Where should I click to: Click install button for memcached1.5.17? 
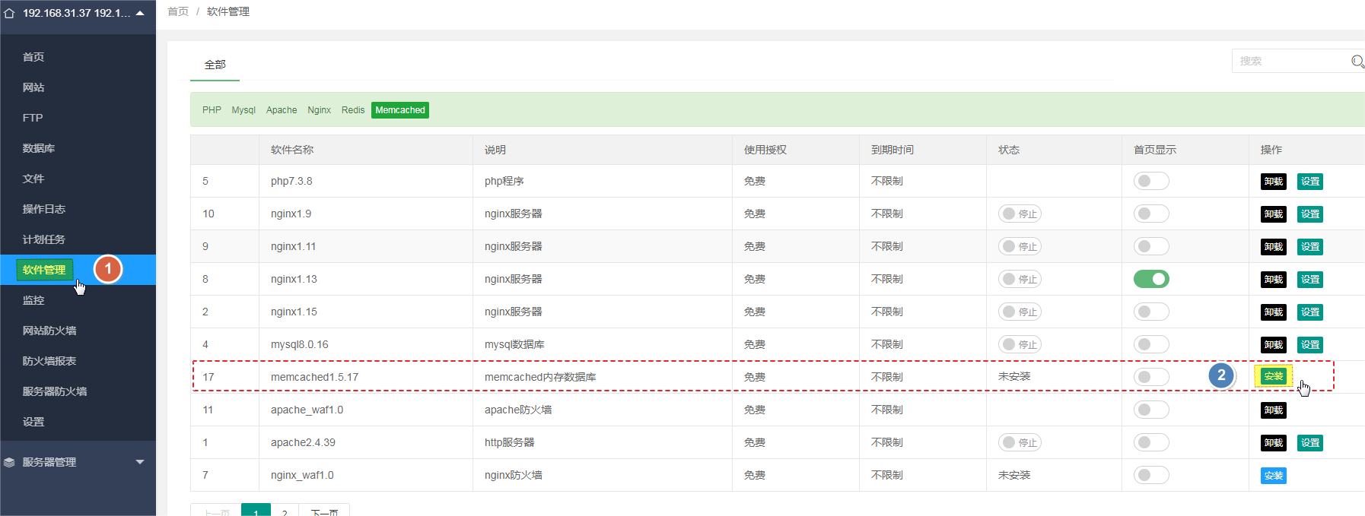[1273, 376]
